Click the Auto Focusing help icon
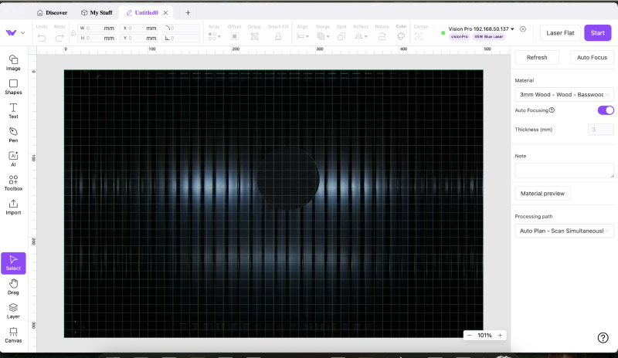The height and width of the screenshot is (358, 618). [552, 110]
